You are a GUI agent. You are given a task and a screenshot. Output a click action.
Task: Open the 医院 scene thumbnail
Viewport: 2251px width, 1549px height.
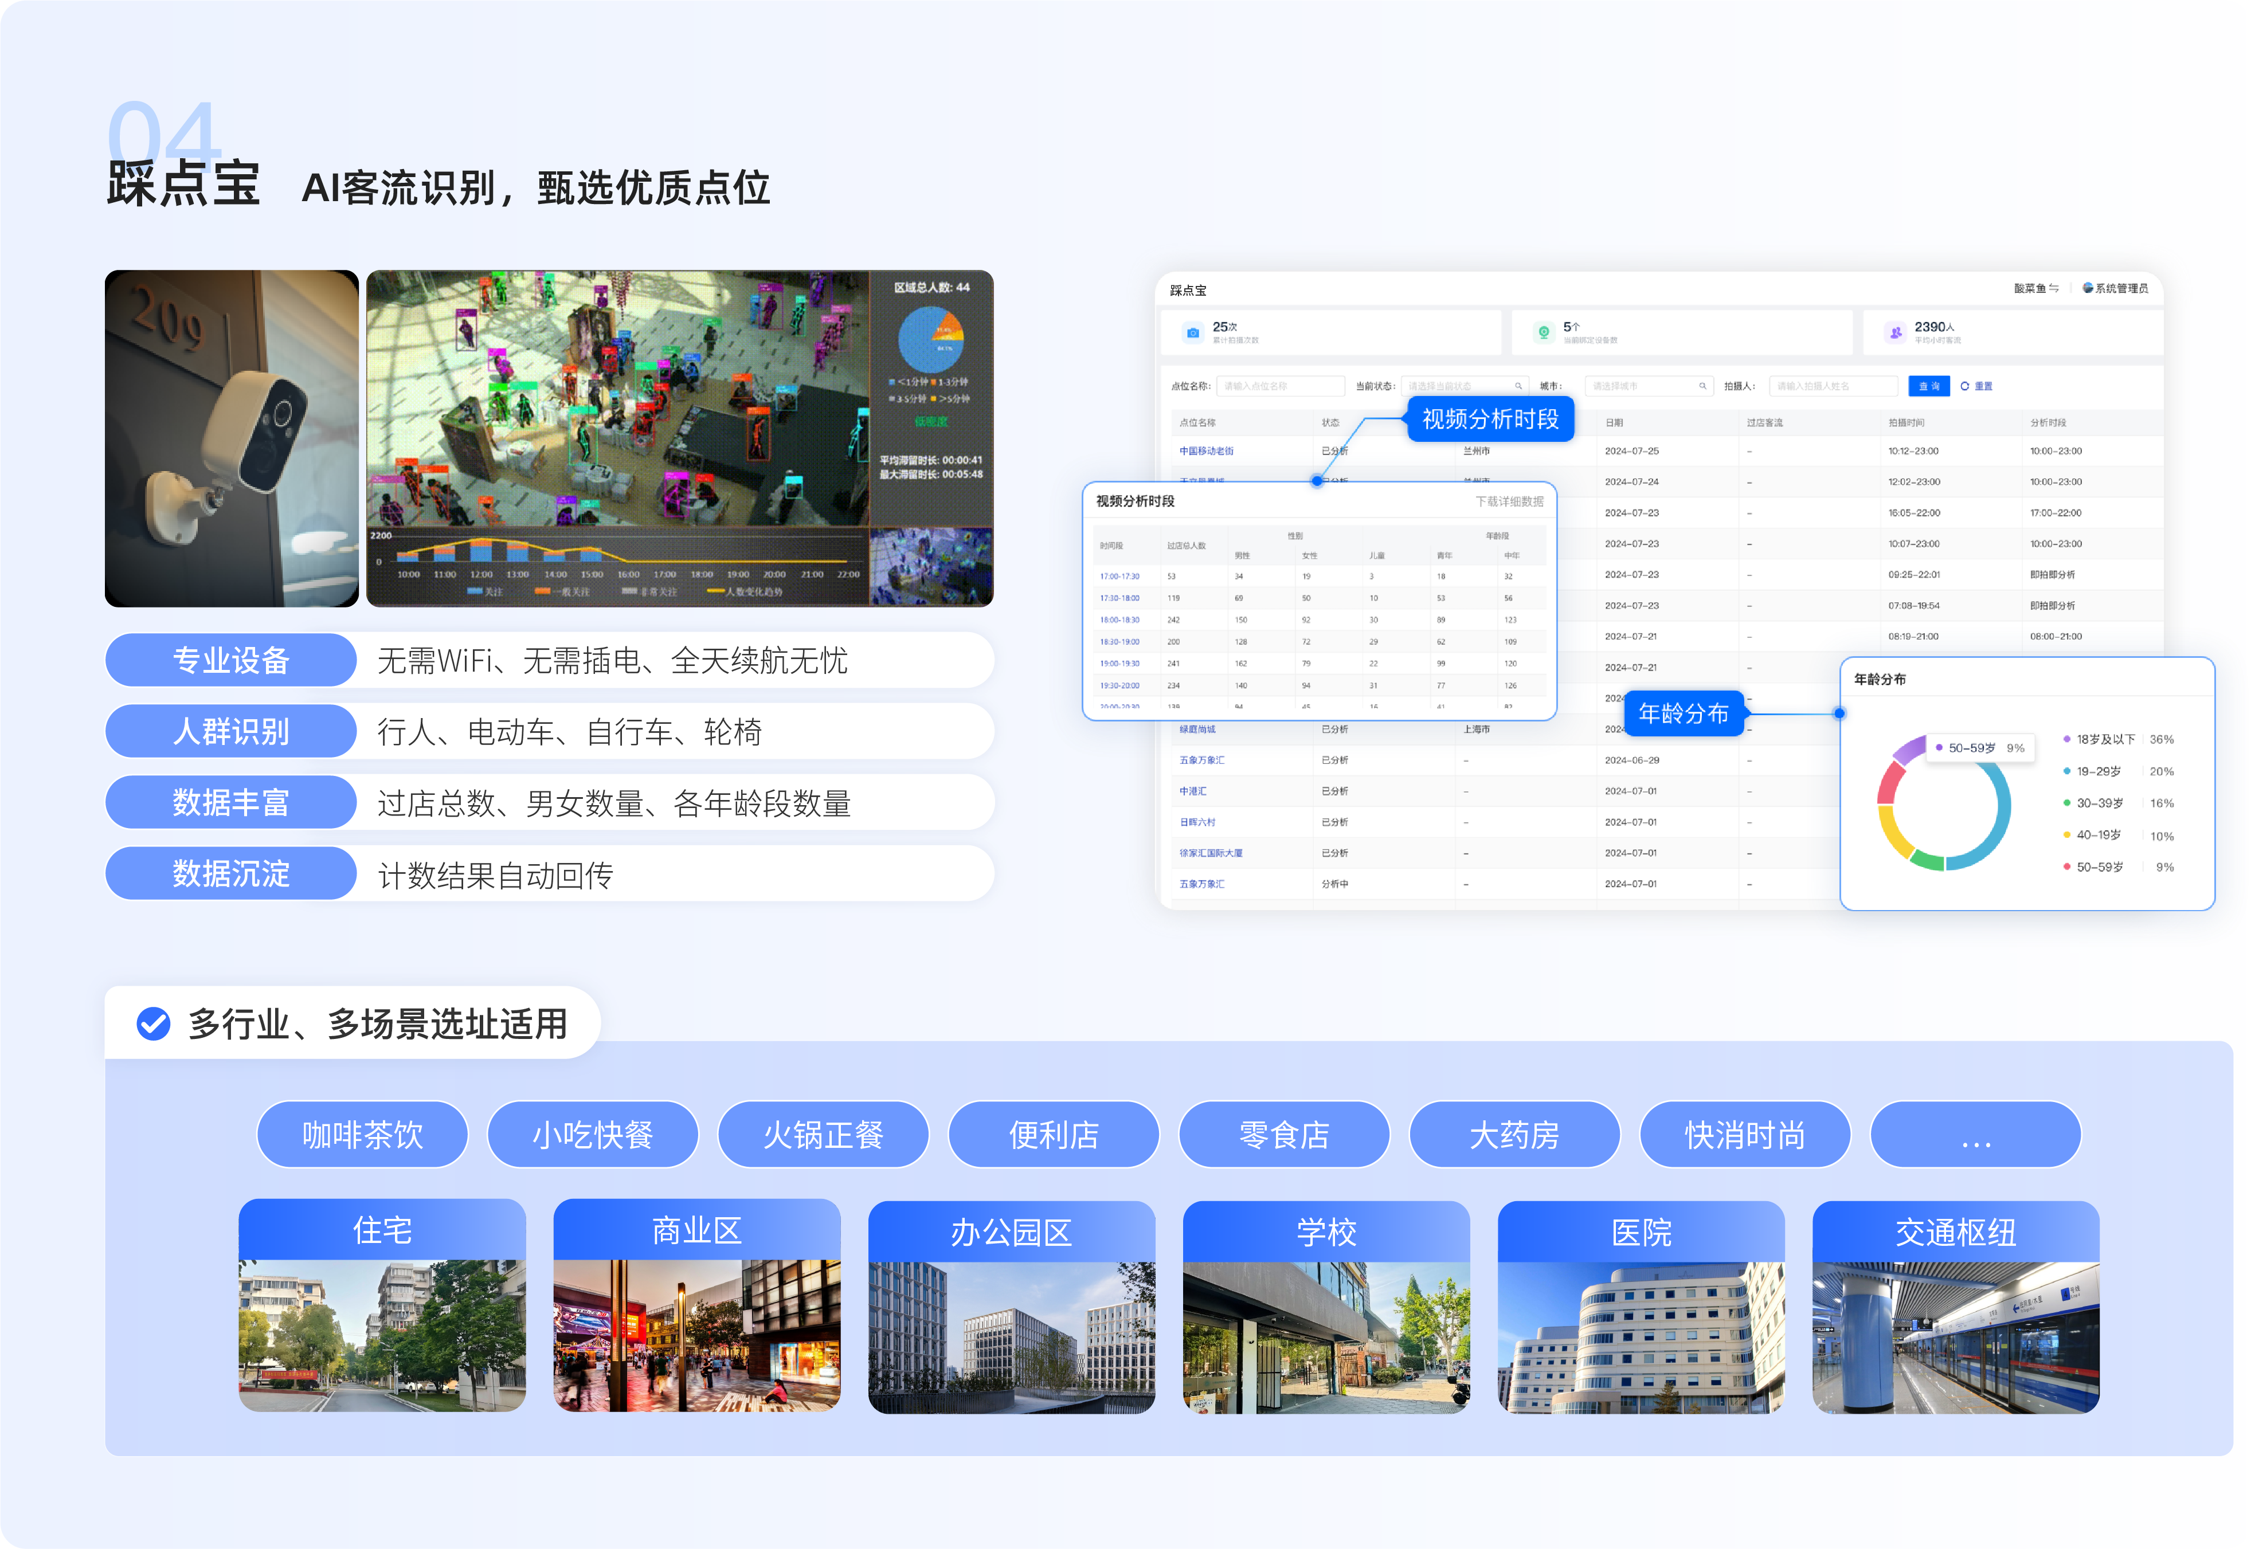1642,1307
